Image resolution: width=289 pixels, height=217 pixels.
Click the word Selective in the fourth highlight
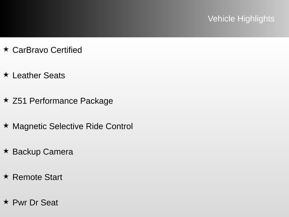pos(66,126)
